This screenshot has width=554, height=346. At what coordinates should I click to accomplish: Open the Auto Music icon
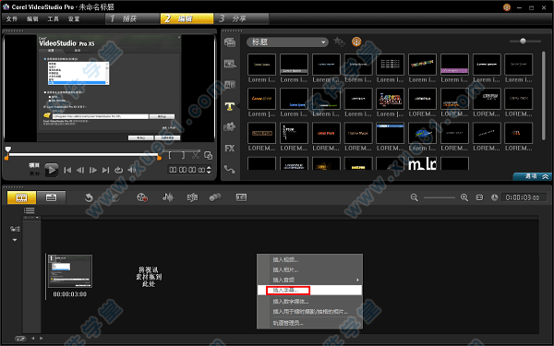192,197
